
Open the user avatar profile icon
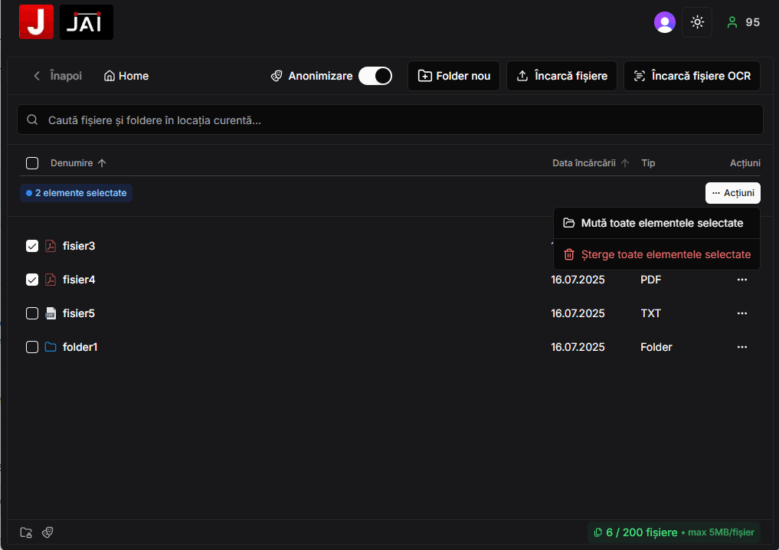pos(664,22)
